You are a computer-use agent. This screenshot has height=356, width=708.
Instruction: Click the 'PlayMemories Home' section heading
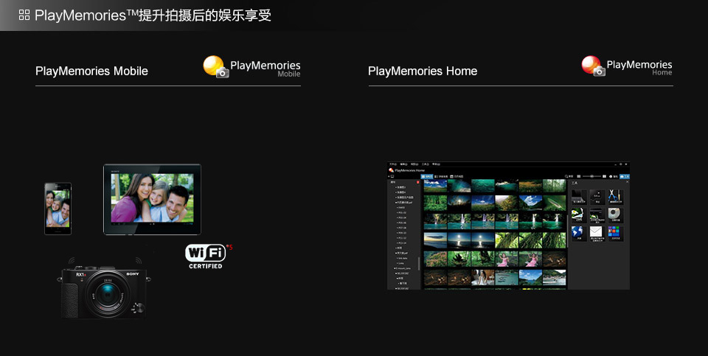[x=423, y=71]
